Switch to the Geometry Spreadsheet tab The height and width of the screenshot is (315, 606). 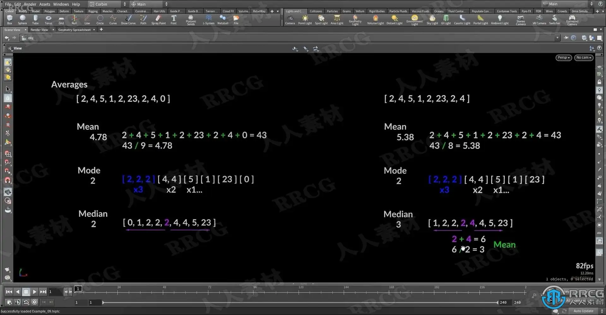click(74, 30)
